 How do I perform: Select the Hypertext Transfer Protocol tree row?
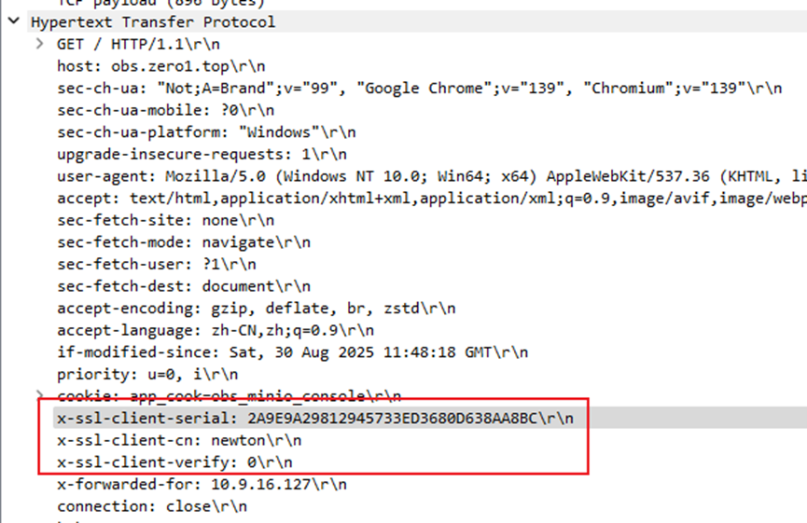417,22
